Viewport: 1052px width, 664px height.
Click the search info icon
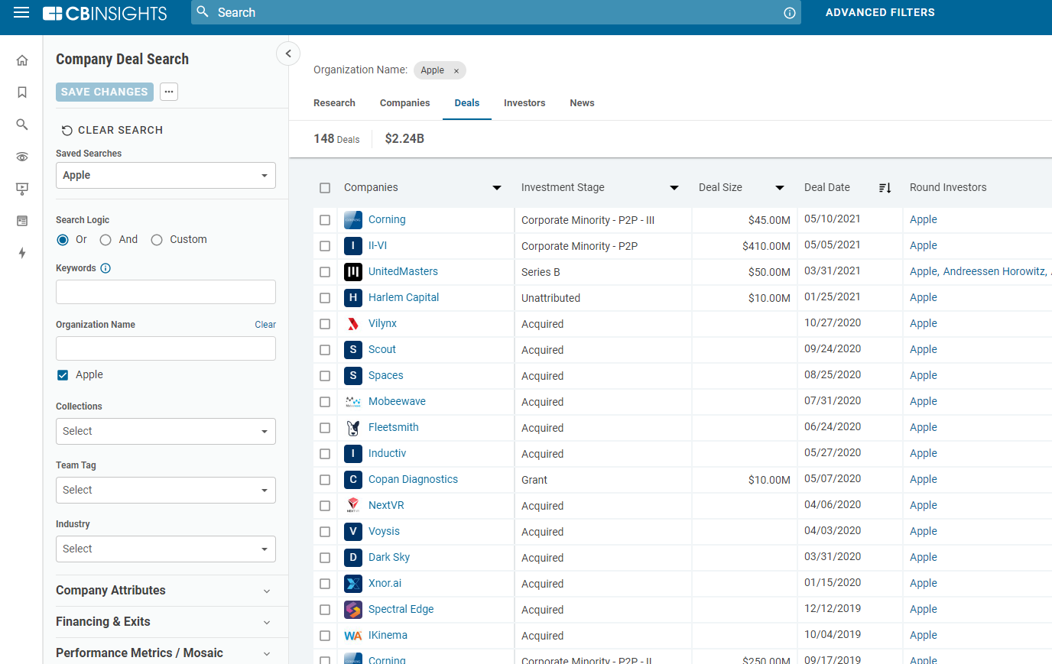coord(790,13)
